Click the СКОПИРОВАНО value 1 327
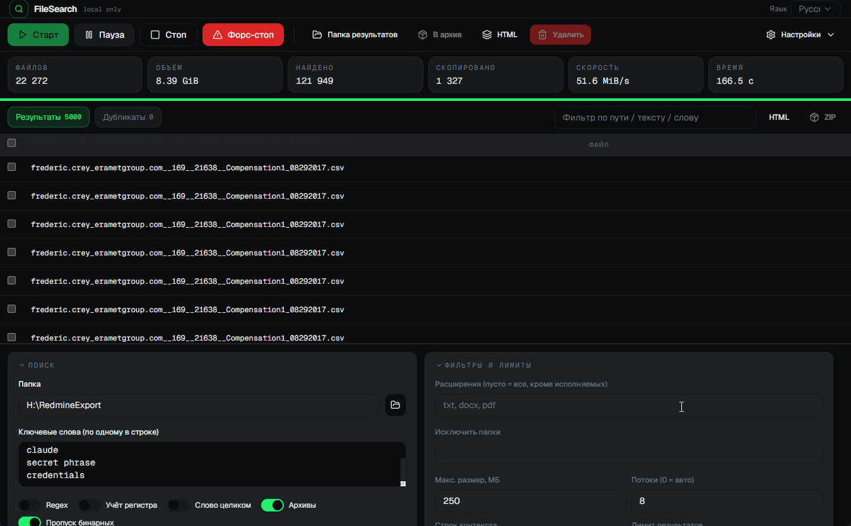The height and width of the screenshot is (526, 851). (449, 81)
